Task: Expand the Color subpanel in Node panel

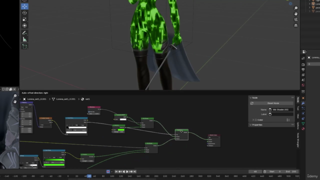Action: pos(253,120)
